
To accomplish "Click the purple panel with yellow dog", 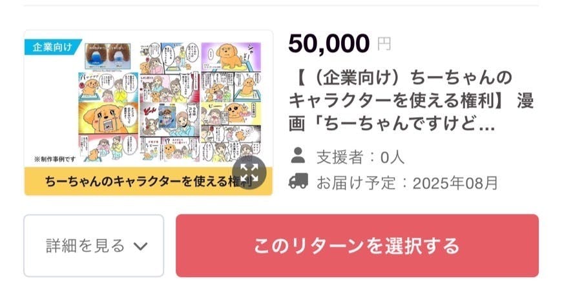I will point(229,57).
